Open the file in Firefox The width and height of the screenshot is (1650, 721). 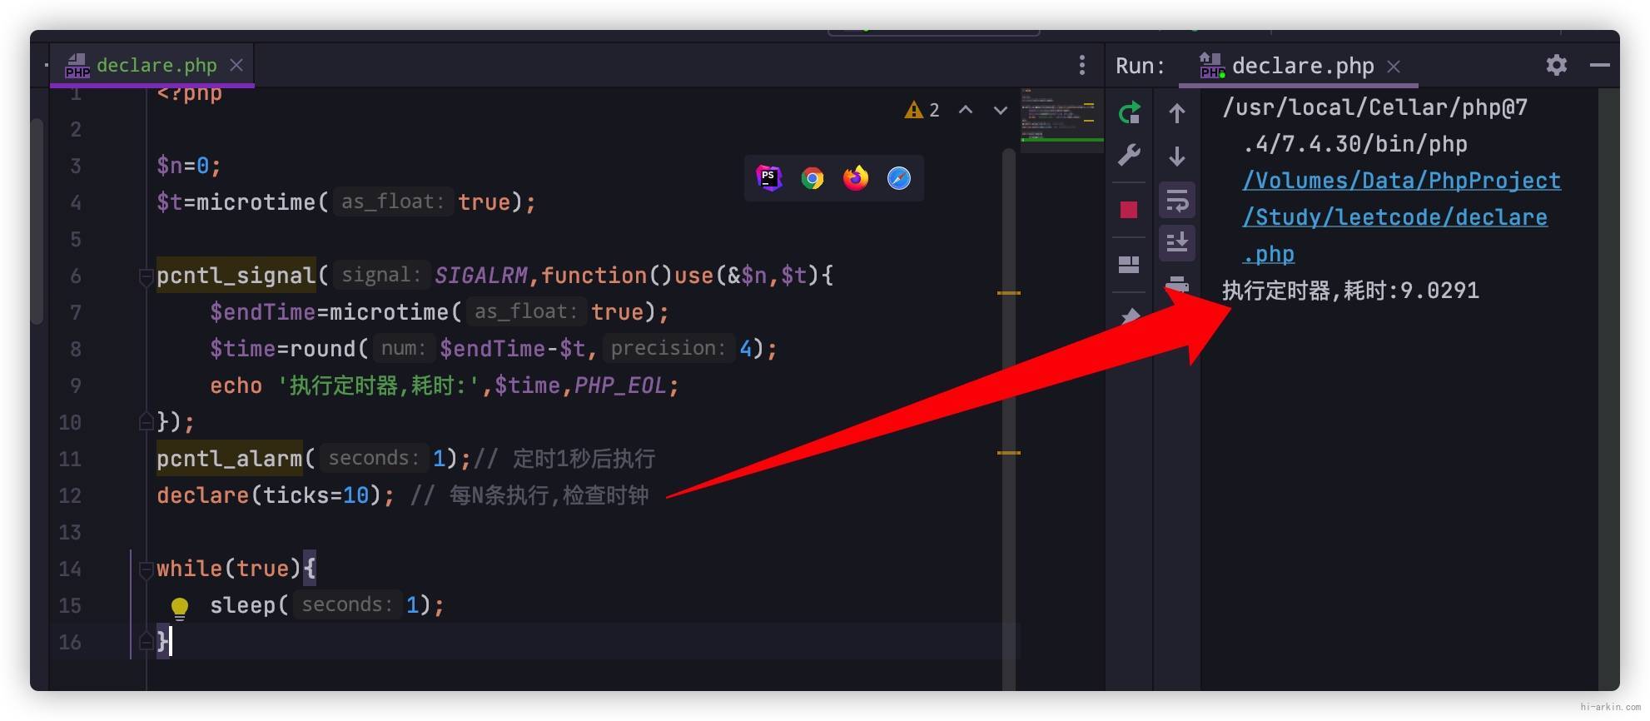tap(856, 178)
